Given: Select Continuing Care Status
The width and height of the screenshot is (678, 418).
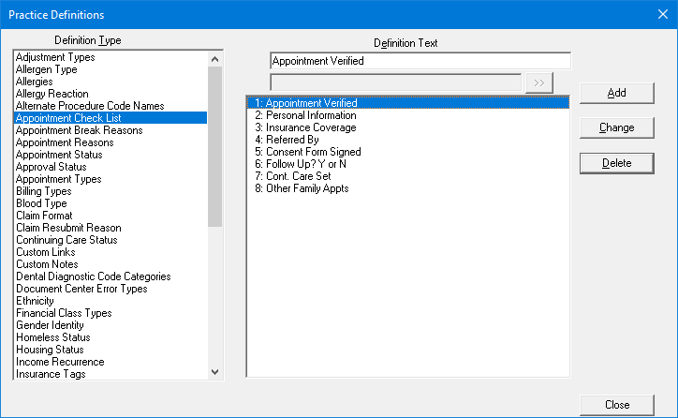Looking at the screenshot, I should pyautogui.click(x=111, y=240).
